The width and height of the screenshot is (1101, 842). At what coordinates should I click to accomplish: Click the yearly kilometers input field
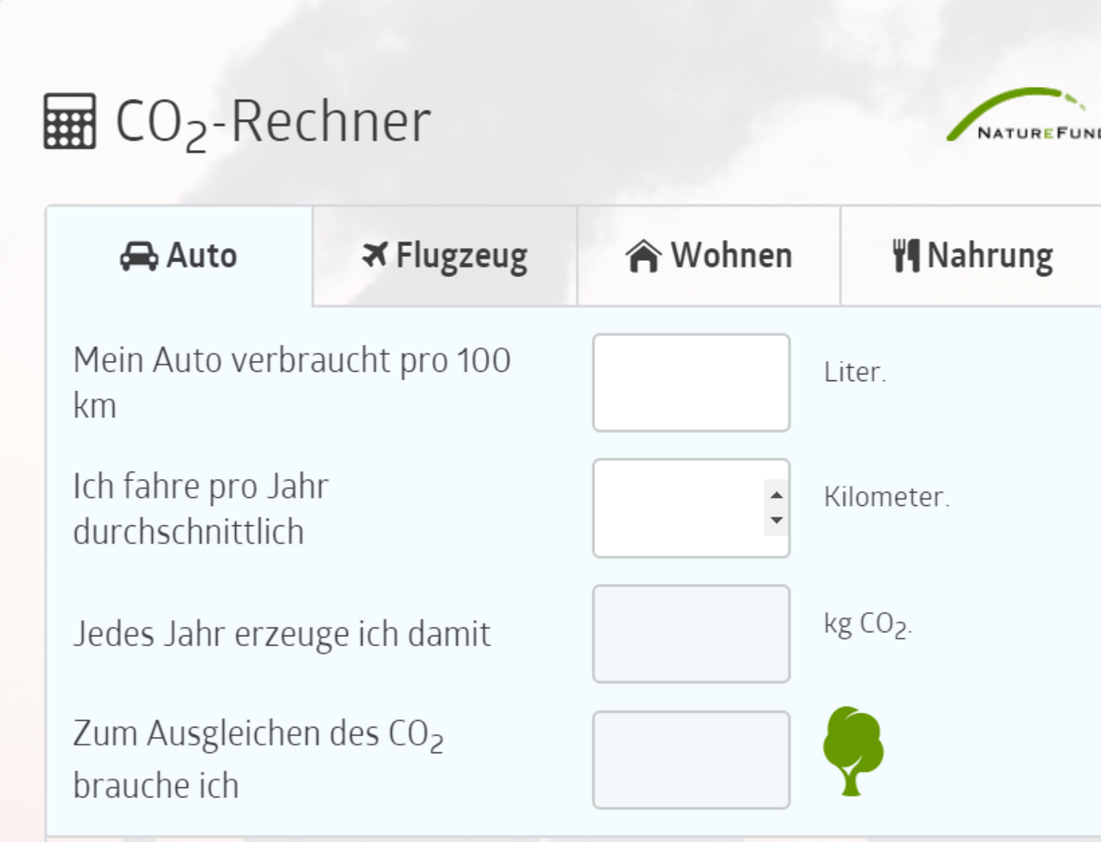click(677, 508)
